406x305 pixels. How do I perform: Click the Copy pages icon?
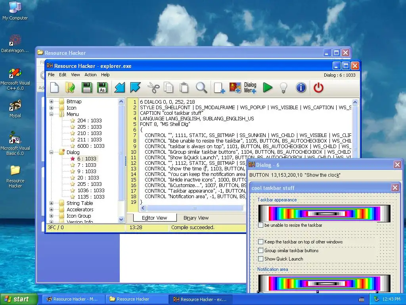click(169, 87)
